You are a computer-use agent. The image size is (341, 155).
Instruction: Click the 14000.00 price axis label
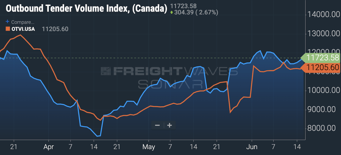pyautogui.click(x=323, y=15)
